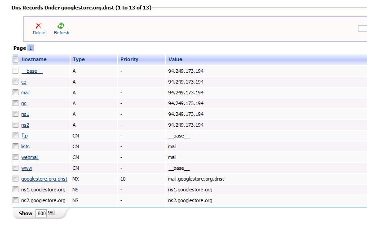The image size is (367, 230).
Task: Open the webmail hostname link
Action: [x=30, y=157]
